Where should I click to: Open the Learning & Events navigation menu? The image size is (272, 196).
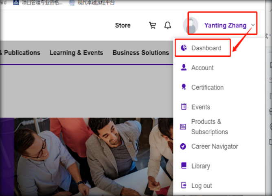pos(76,53)
